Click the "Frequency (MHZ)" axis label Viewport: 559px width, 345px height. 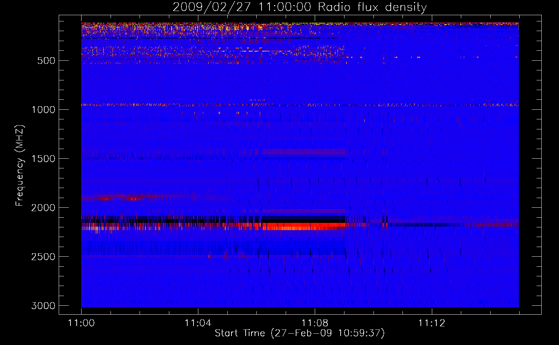[20, 166]
